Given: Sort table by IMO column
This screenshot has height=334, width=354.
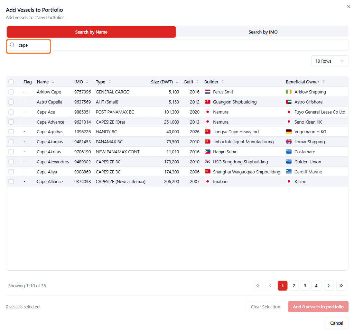Looking at the screenshot, I should pos(87,82).
